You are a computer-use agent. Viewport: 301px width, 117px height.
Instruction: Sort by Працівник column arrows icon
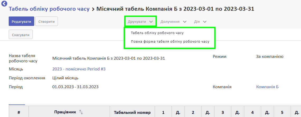81,112
